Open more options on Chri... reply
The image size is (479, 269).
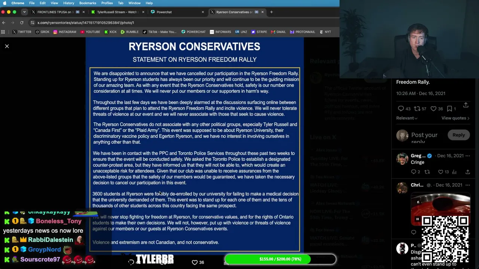point(467,185)
